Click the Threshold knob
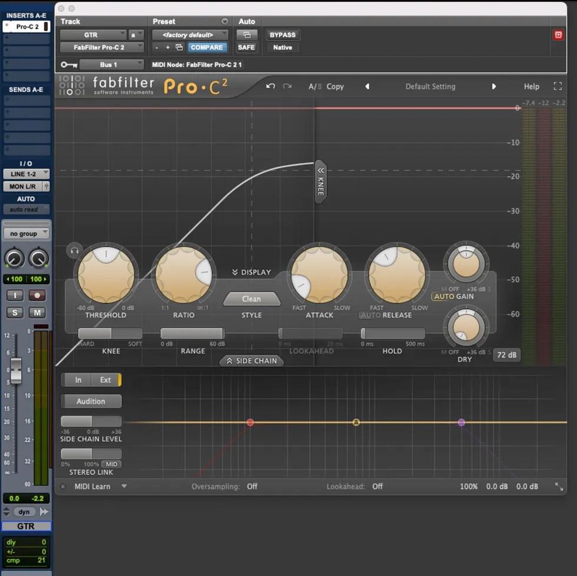The height and width of the screenshot is (576, 577). [x=106, y=274]
